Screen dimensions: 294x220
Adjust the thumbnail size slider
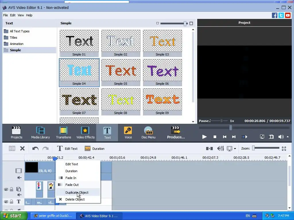coord(185,23)
